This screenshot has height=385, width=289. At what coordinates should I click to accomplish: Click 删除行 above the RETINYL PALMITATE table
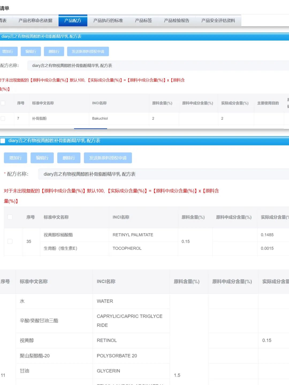coord(69,158)
